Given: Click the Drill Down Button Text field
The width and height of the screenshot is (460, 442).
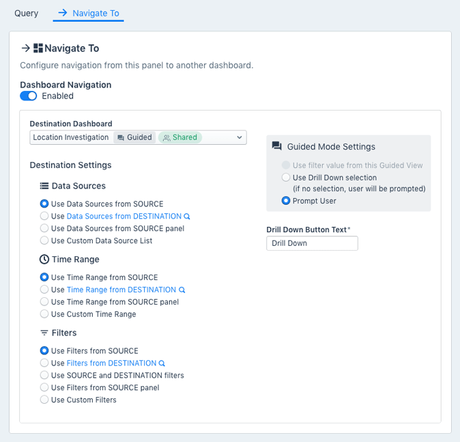Looking at the screenshot, I should (x=312, y=243).
